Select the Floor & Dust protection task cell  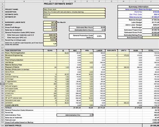click(24, 60)
